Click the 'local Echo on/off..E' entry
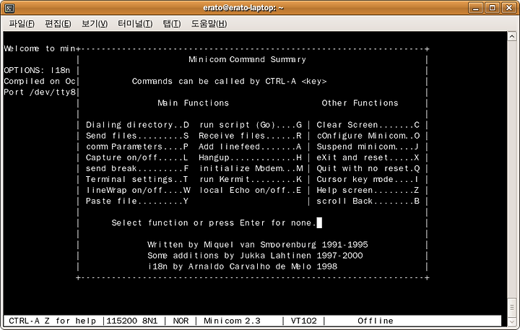The image size is (520, 330). pos(251,191)
